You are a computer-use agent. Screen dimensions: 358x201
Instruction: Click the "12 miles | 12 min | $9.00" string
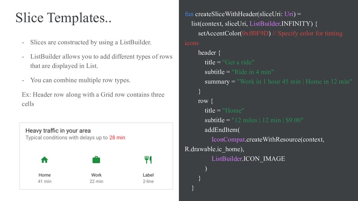tap(267, 120)
